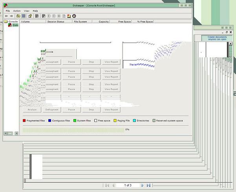Click the Forward arrow toolbar icon
This screenshot has height=192, width=236.
[11, 16]
